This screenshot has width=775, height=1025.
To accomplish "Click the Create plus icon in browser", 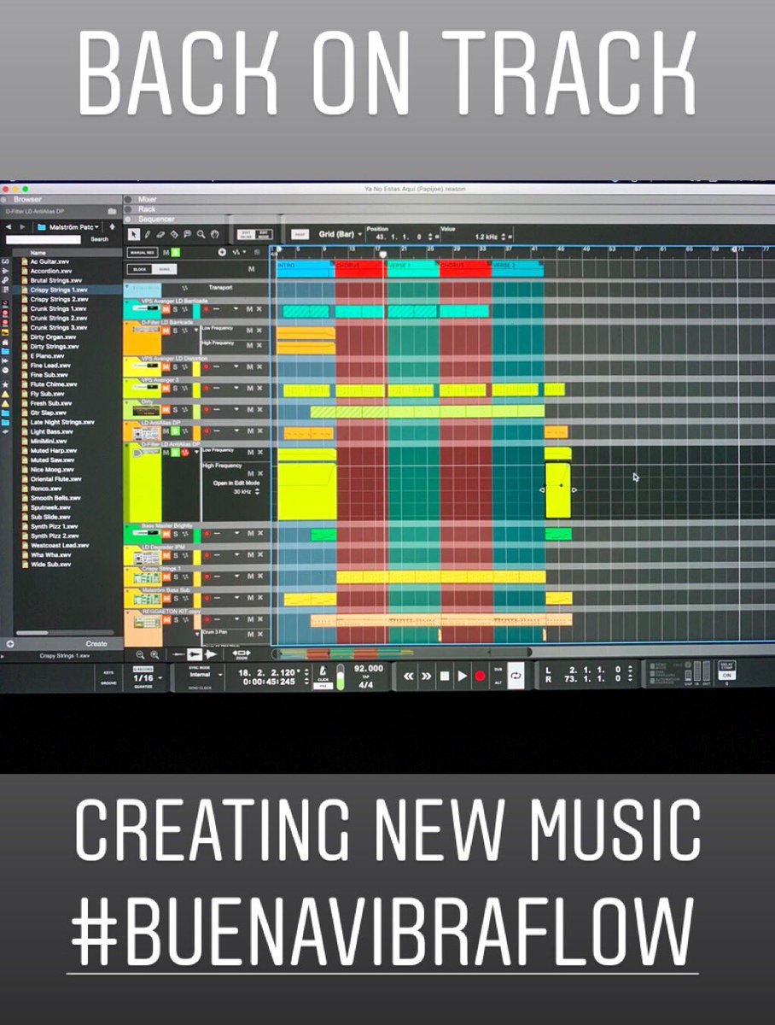I will click(10, 644).
